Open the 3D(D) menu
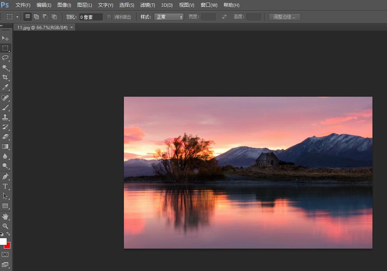Screen dimensions: 387x271 167,5
